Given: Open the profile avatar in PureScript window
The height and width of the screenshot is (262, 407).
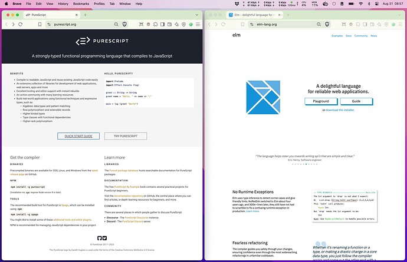Looking at the screenshot, I should pos(191,24).
